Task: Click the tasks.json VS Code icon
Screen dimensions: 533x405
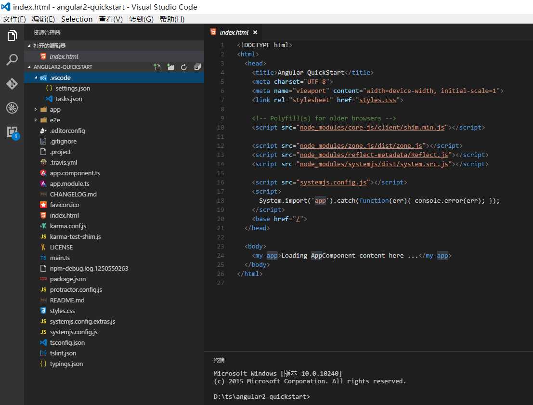Action: (x=49, y=99)
